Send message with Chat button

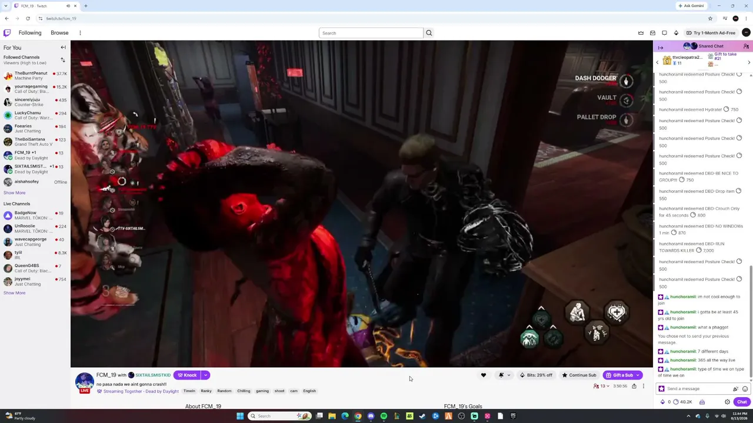coord(742,402)
